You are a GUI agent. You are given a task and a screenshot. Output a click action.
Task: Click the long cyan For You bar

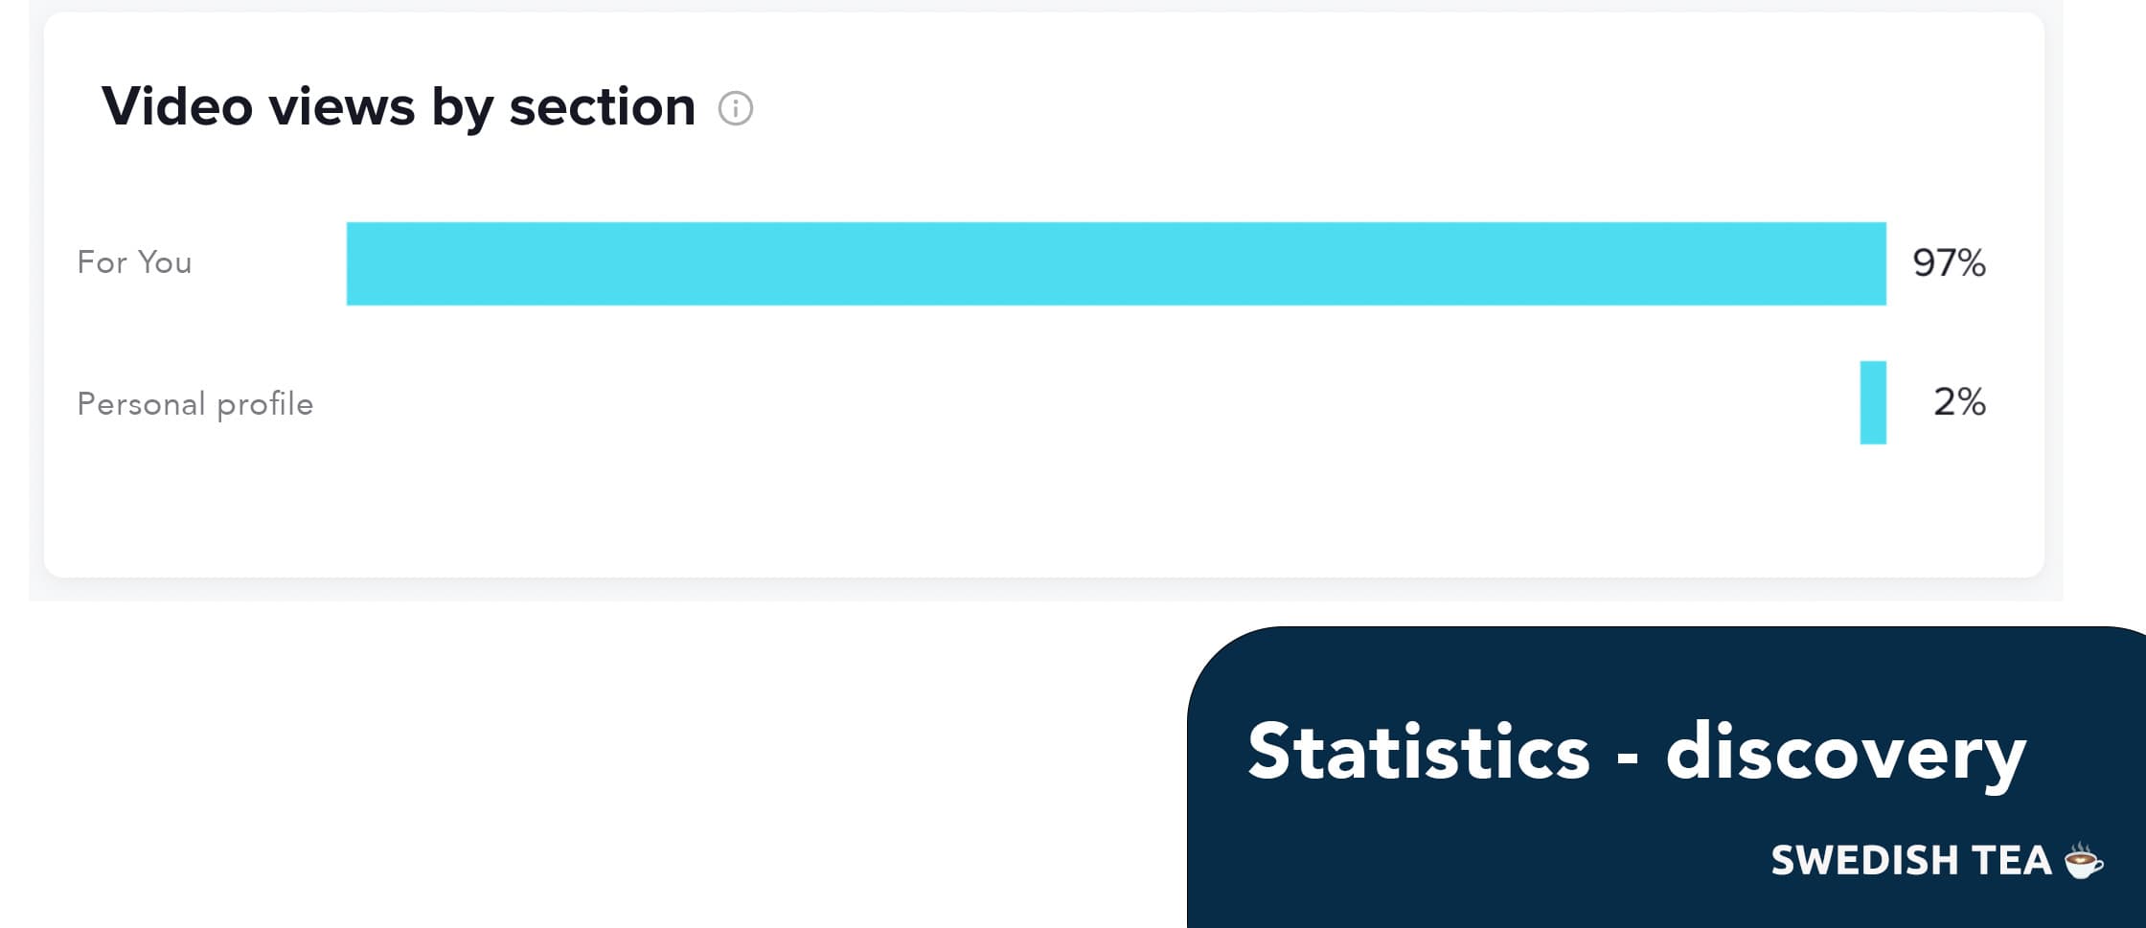1116,264
